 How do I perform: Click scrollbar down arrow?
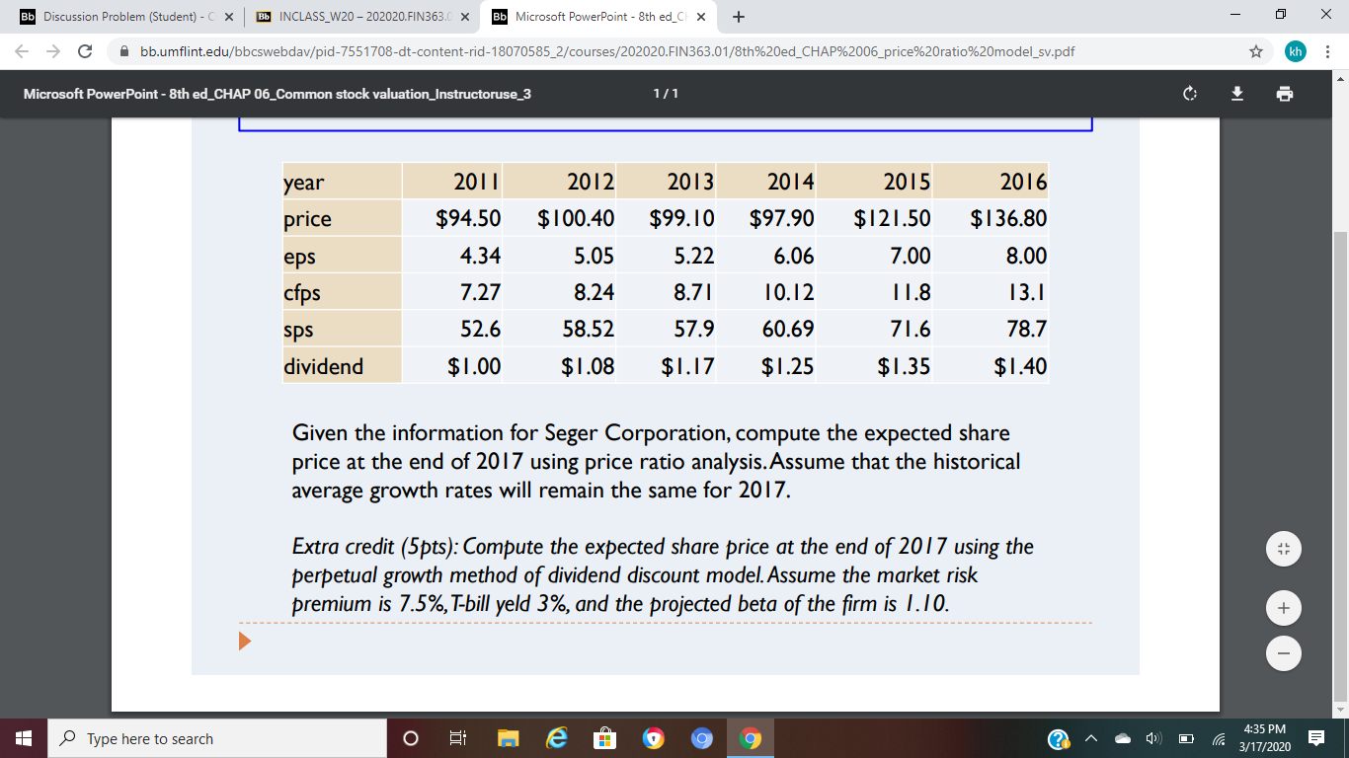tap(1340, 709)
